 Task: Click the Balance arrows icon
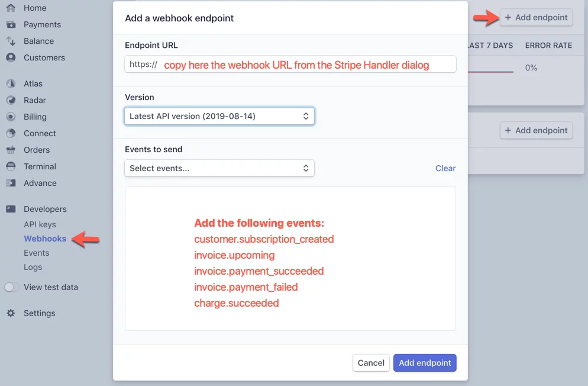(x=11, y=41)
